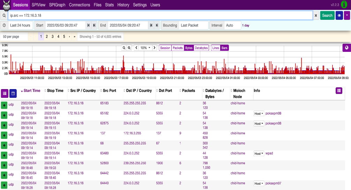This screenshot has height=190, width=351.
Task: Click the blue column layout button
Action: (x=13, y=93)
